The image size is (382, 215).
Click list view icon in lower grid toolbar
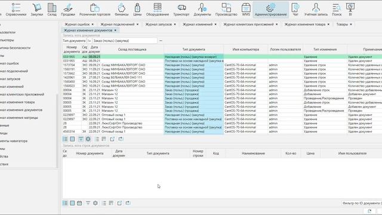pyautogui.click(x=65, y=203)
